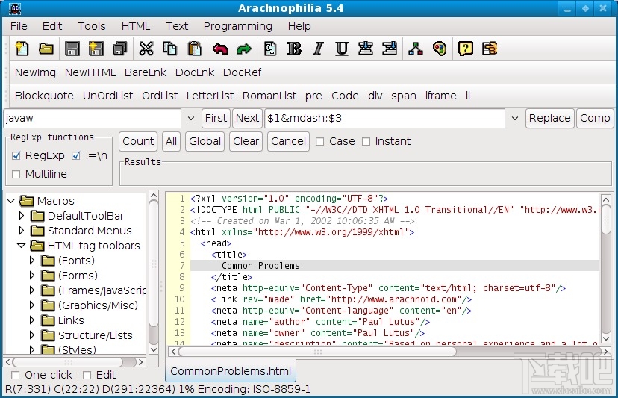This screenshot has height=398, width=618.
Task: Disable the RegExp checkbox
Action: click(x=16, y=156)
